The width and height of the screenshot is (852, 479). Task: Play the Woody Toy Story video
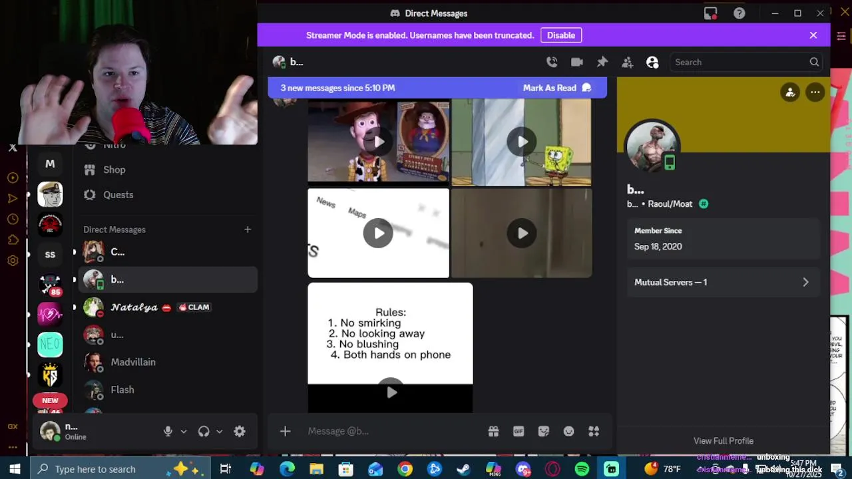pyautogui.click(x=378, y=142)
